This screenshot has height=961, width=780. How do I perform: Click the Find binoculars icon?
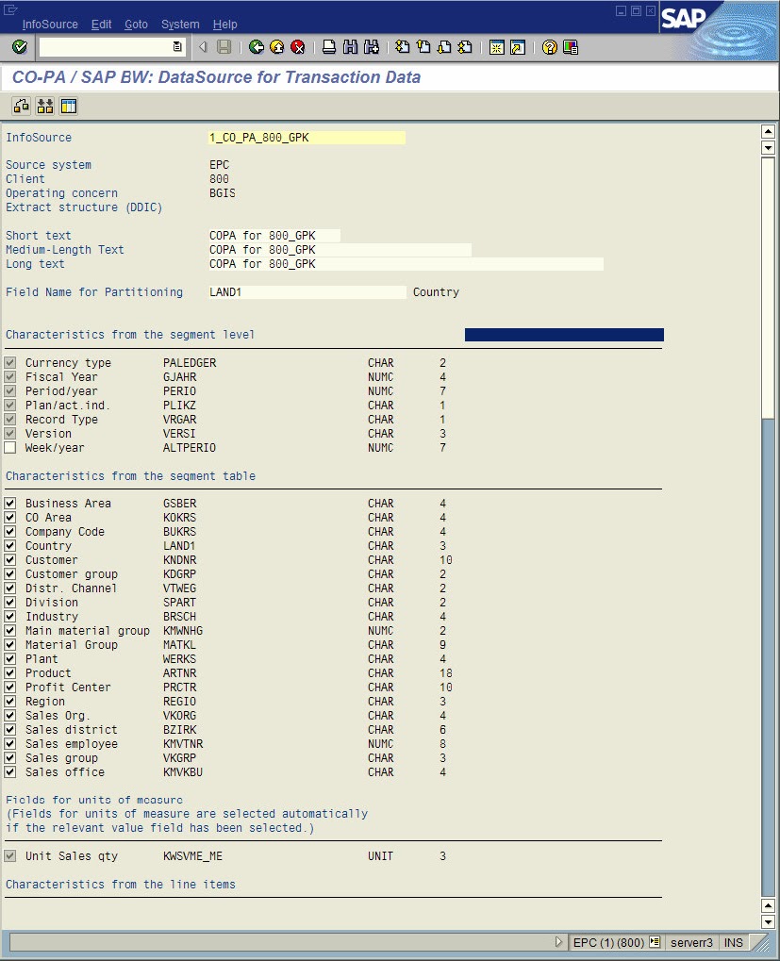point(350,47)
